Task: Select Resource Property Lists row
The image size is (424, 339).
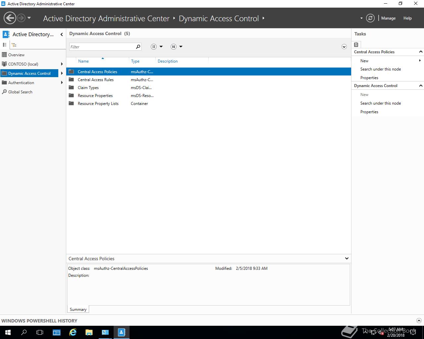Action: 209,103
